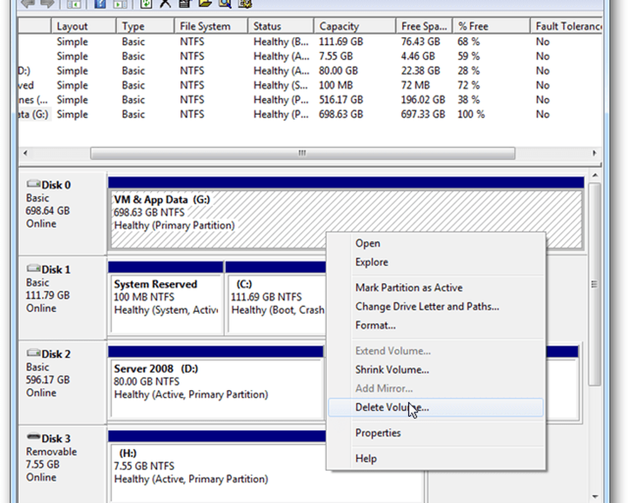The width and height of the screenshot is (628, 503).
Task: Sort by the Free Space column header
Action: tap(424, 26)
